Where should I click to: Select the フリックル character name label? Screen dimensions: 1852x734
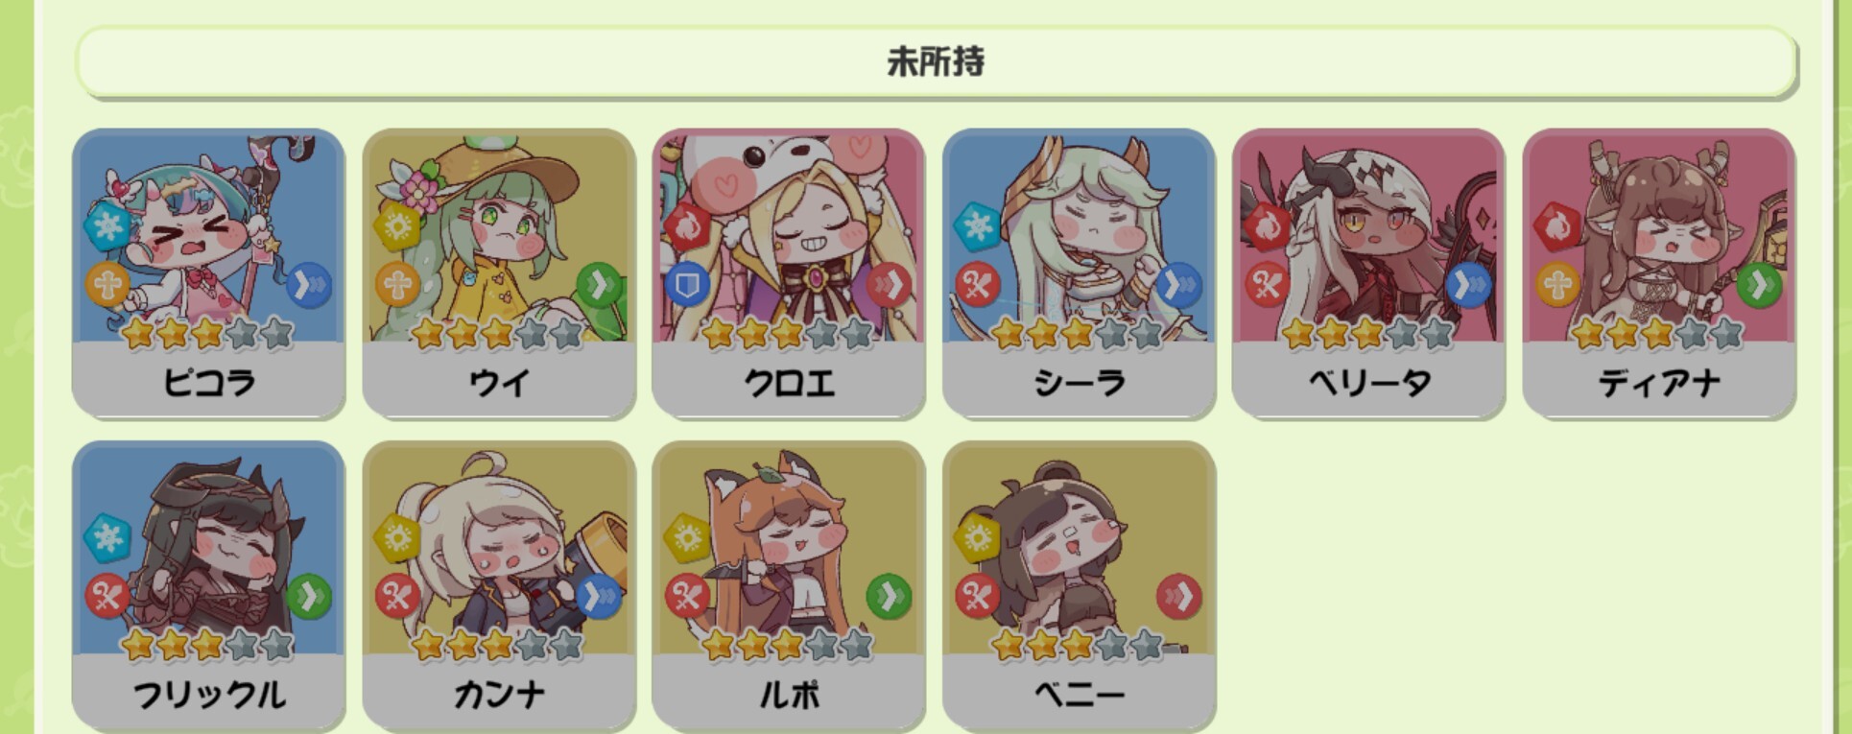208,695
